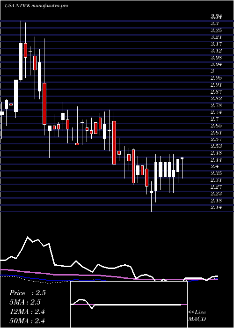Click the '12MA : 2.4' readout

point(27,312)
